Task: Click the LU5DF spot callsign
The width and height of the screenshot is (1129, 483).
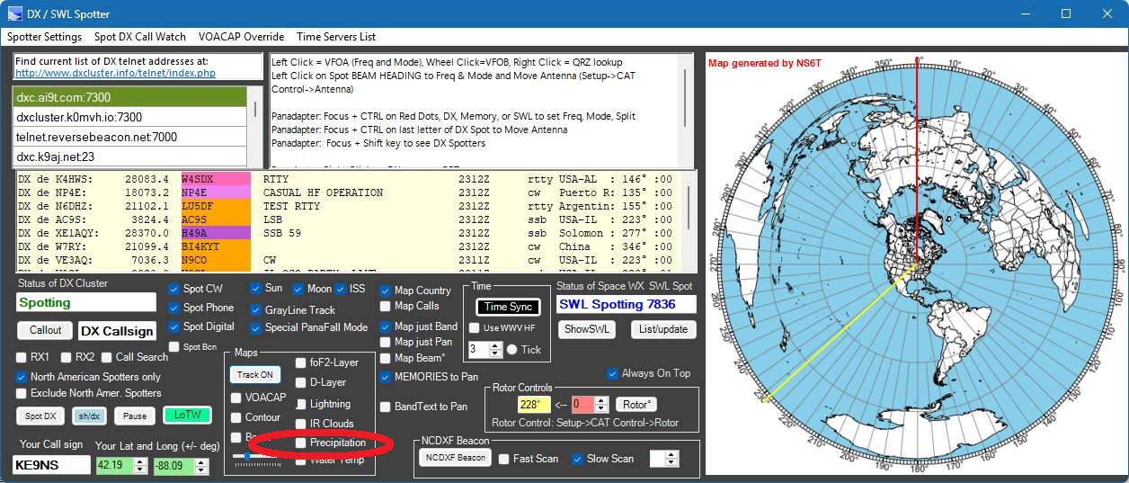Action: (x=216, y=206)
